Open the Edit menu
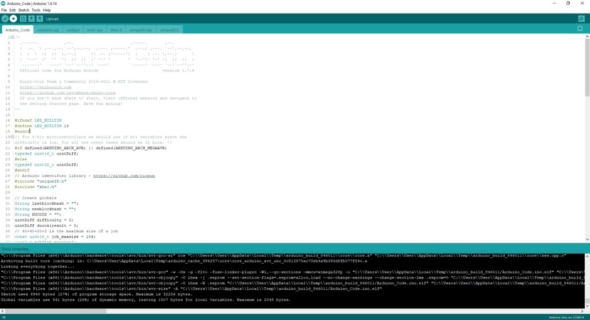Image resolution: width=590 pixels, height=320 pixels. tap(13, 10)
